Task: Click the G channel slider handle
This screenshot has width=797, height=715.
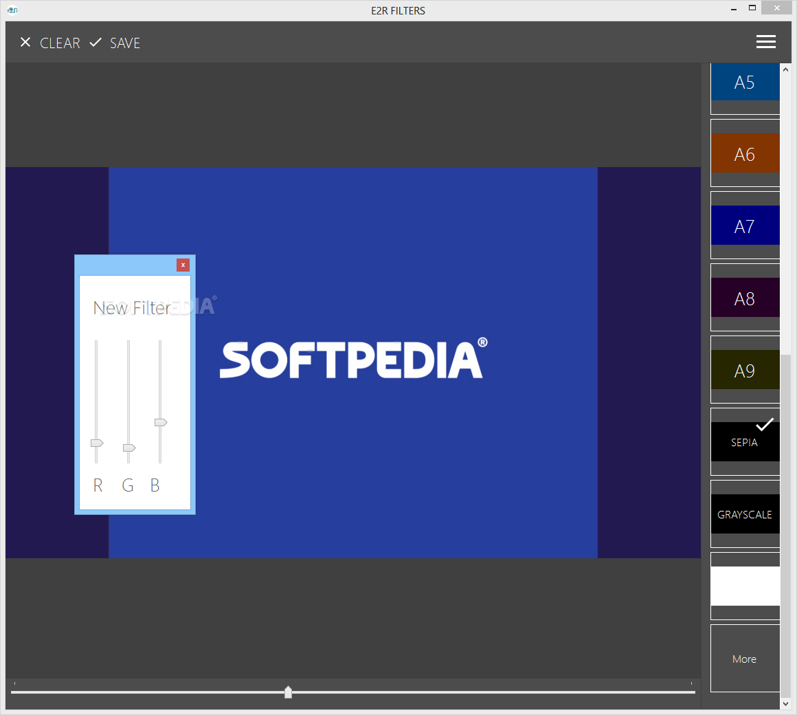Action: [x=129, y=448]
